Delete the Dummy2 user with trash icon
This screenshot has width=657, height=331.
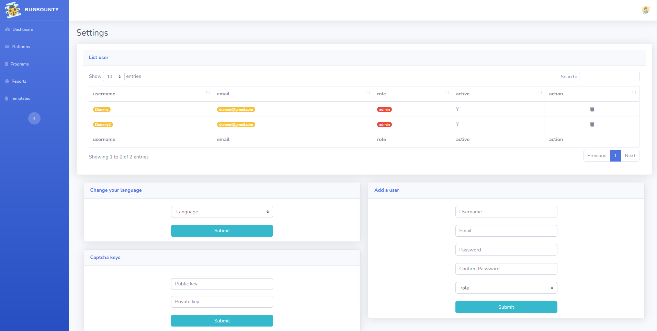tap(592, 124)
